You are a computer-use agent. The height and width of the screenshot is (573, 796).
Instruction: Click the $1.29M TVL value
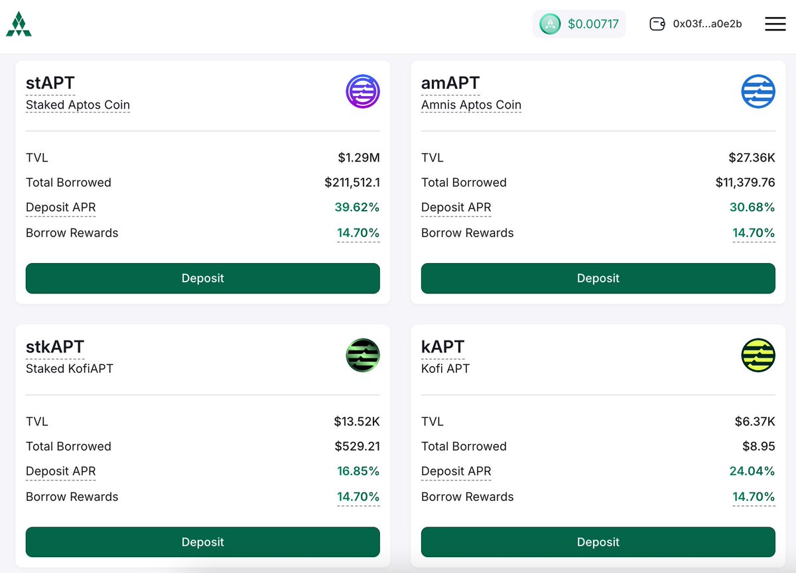359,158
